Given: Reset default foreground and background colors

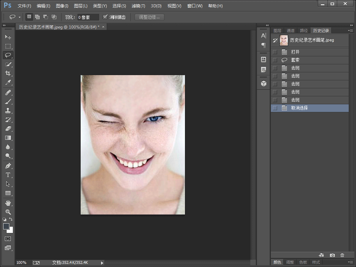Looking at the screenshot, I should 5,219.
